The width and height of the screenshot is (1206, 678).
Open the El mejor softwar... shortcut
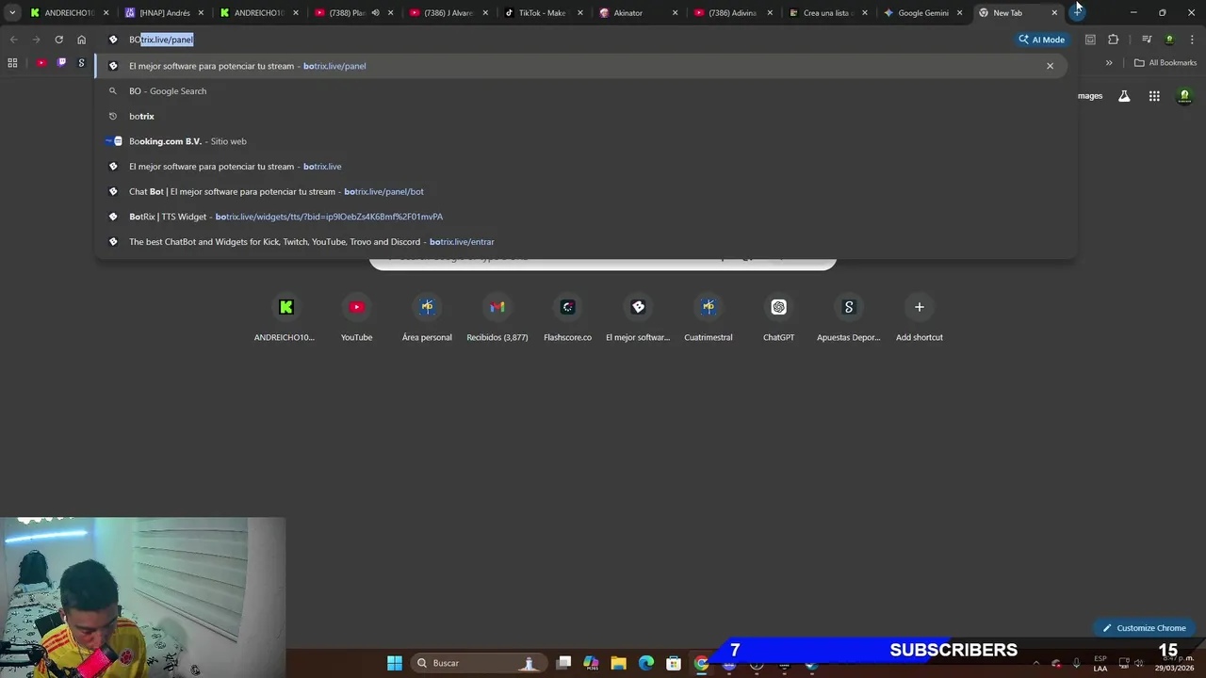coord(638,318)
